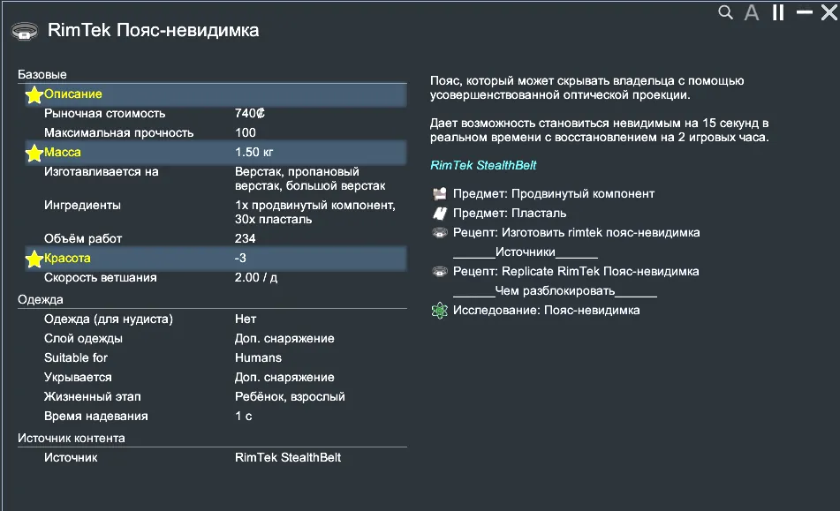Click the green atom research icon
The width and height of the screenshot is (840, 511).
[x=440, y=311]
